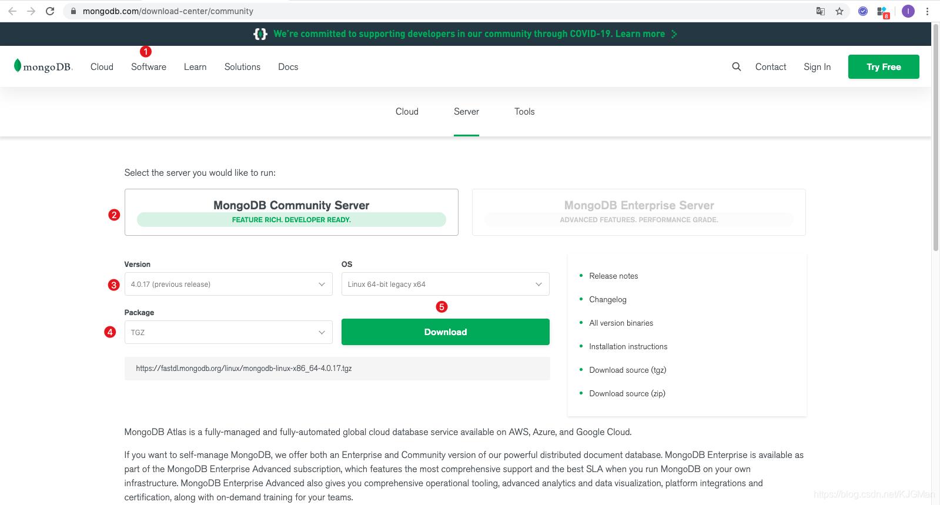The image size is (940, 505).
Task: Select MongoDB Enterprise Server card
Action: tap(639, 212)
